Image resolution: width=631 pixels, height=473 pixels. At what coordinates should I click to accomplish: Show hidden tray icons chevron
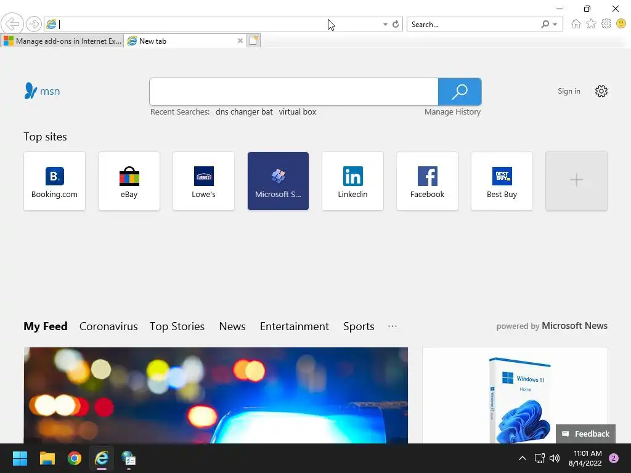[523, 458]
